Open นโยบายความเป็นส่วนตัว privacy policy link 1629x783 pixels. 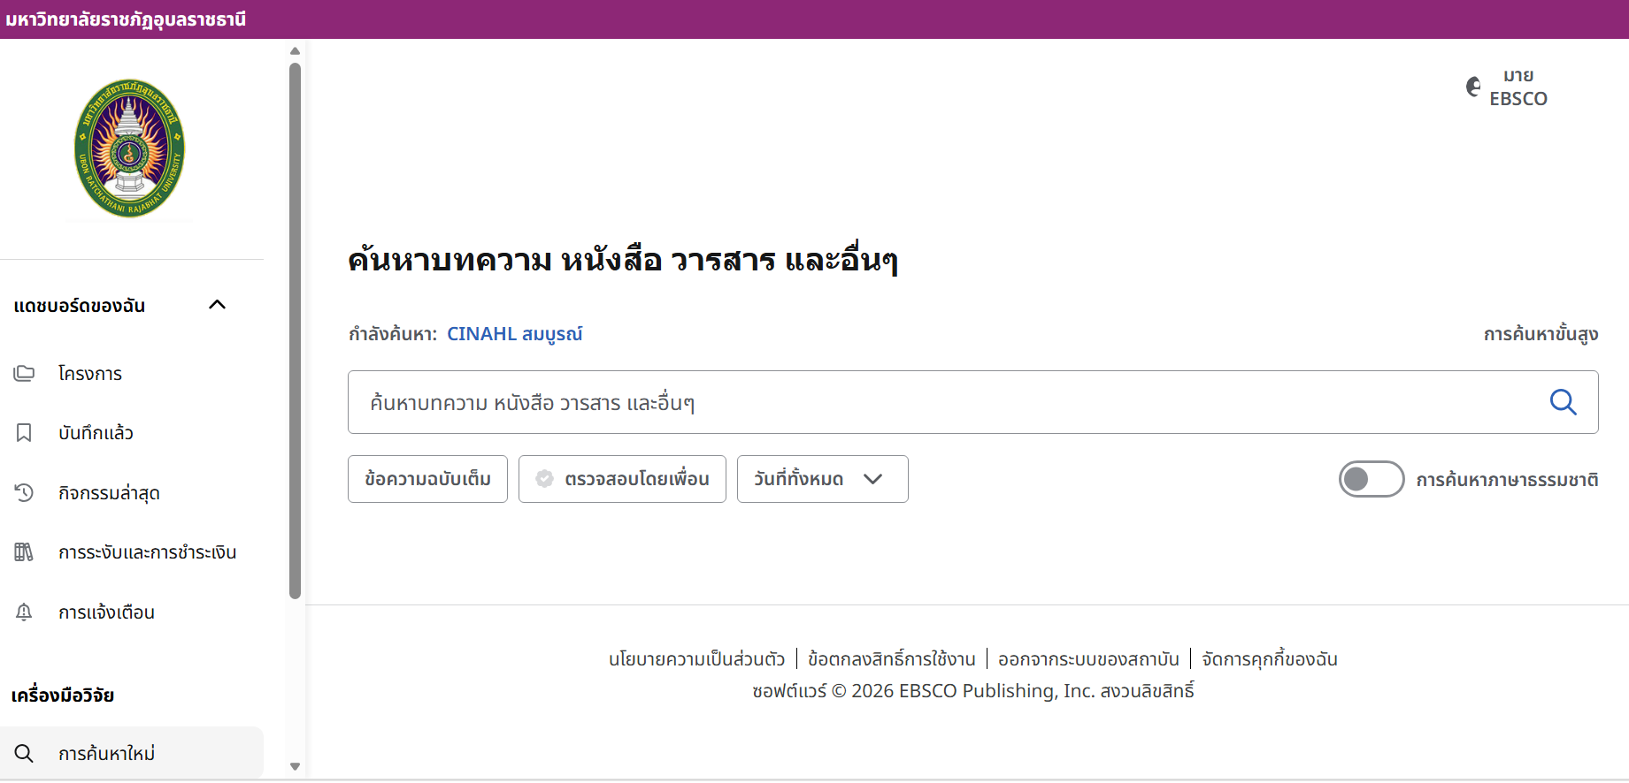696,659
